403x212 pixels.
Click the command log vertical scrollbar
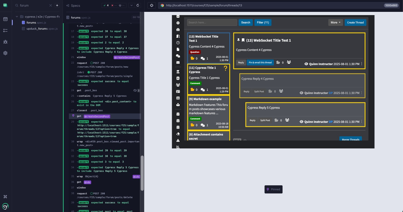(142, 173)
